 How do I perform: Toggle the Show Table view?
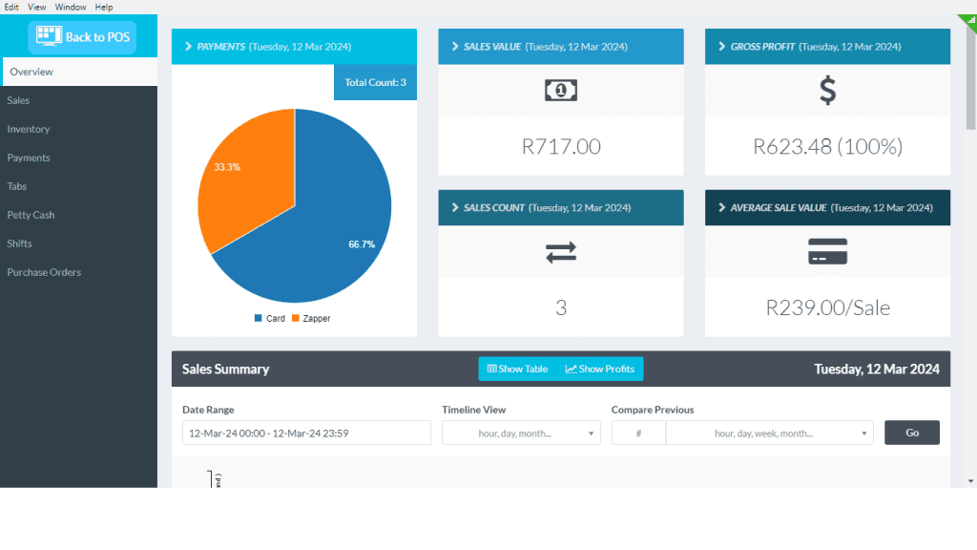point(517,369)
